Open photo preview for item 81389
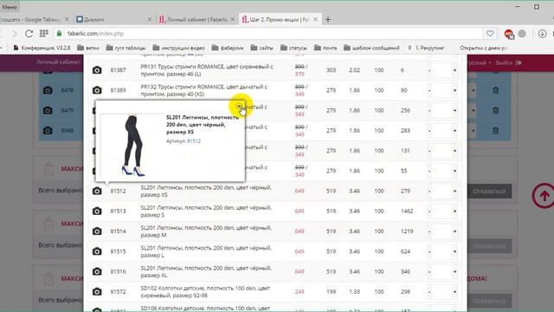Screen dimensions: 554x312 97,90
